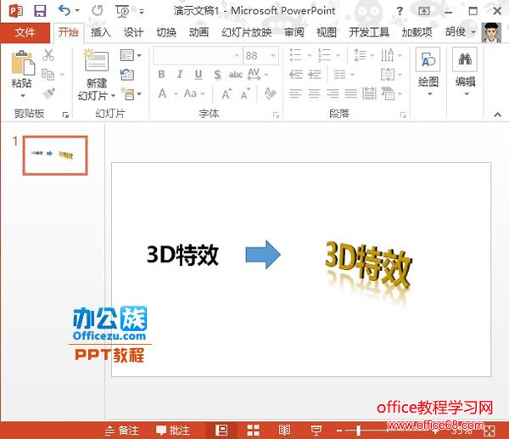The width and height of the screenshot is (509, 439).
Task: Copy the selection
Action: [48, 75]
